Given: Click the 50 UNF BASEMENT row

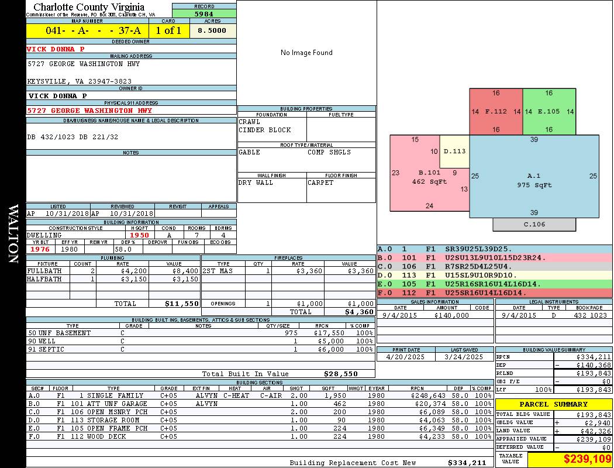Looking at the screenshot, I should [201, 333].
